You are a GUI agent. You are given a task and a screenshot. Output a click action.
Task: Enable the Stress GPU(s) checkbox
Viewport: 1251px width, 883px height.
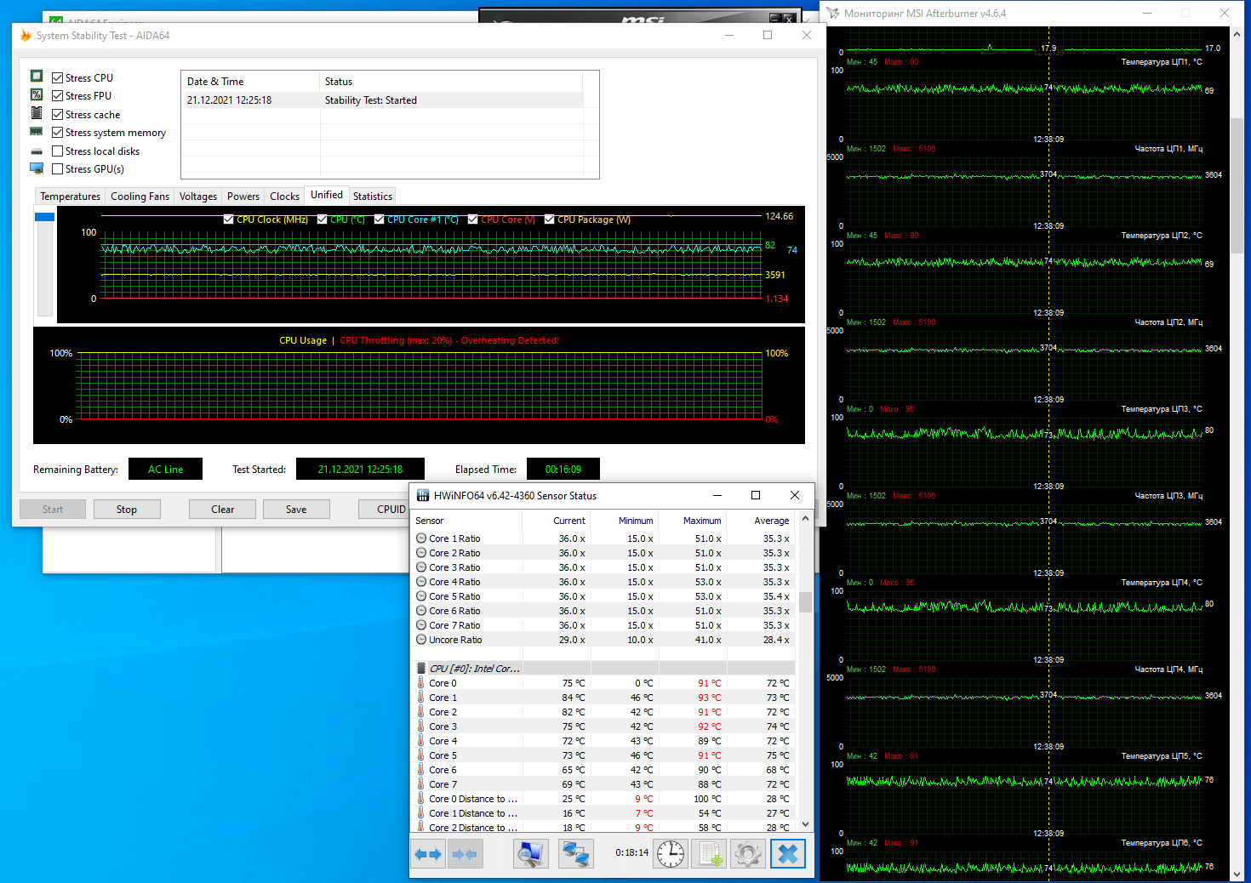(58, 169)
